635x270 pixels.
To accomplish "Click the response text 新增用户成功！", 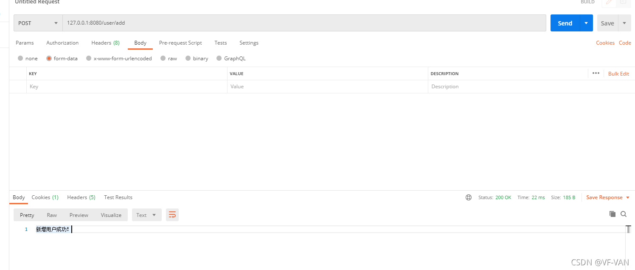I will pyautogui.click(x=53, y=229).
